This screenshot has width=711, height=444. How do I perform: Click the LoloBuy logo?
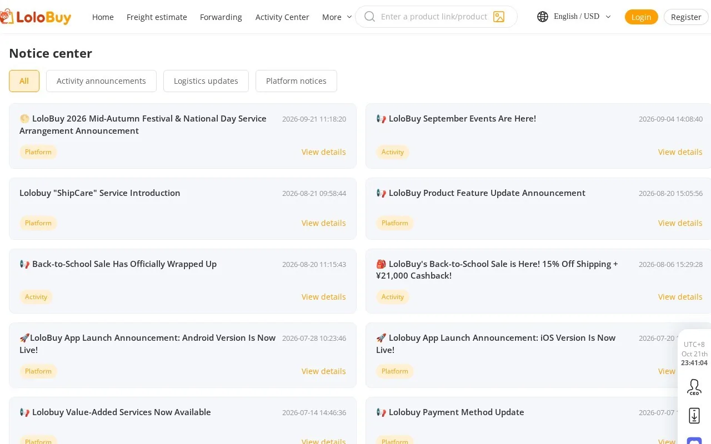click(x=36, y=17)
